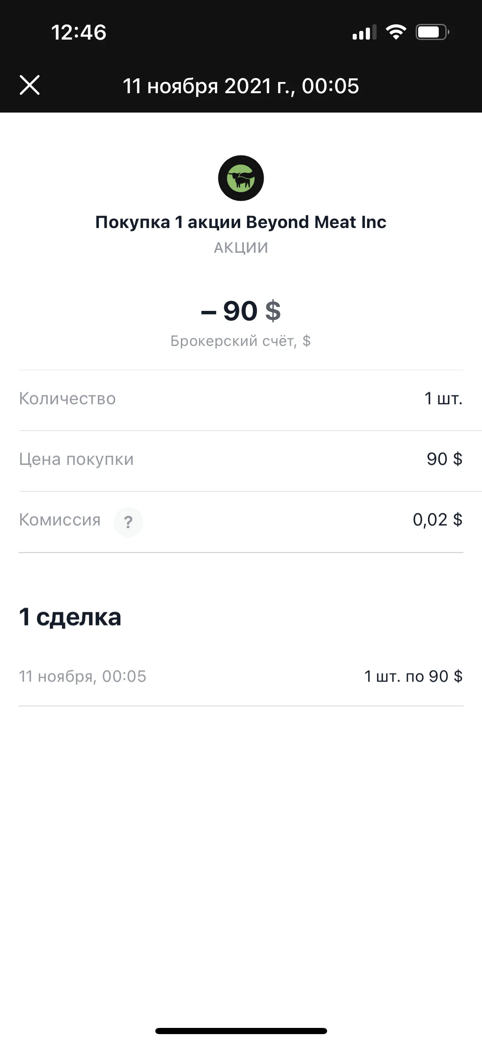The image size is (482, 1044).
Task: Select the Цена покупки row
Action: click(241, 459)
